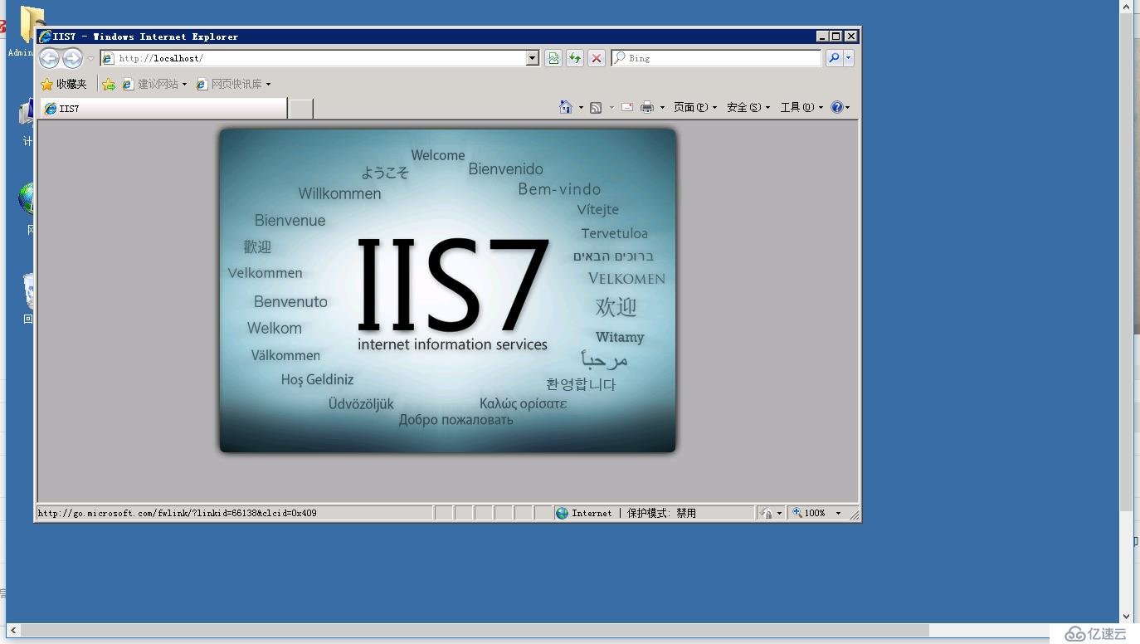Click the read mail envelope icon

coord(627,107)
